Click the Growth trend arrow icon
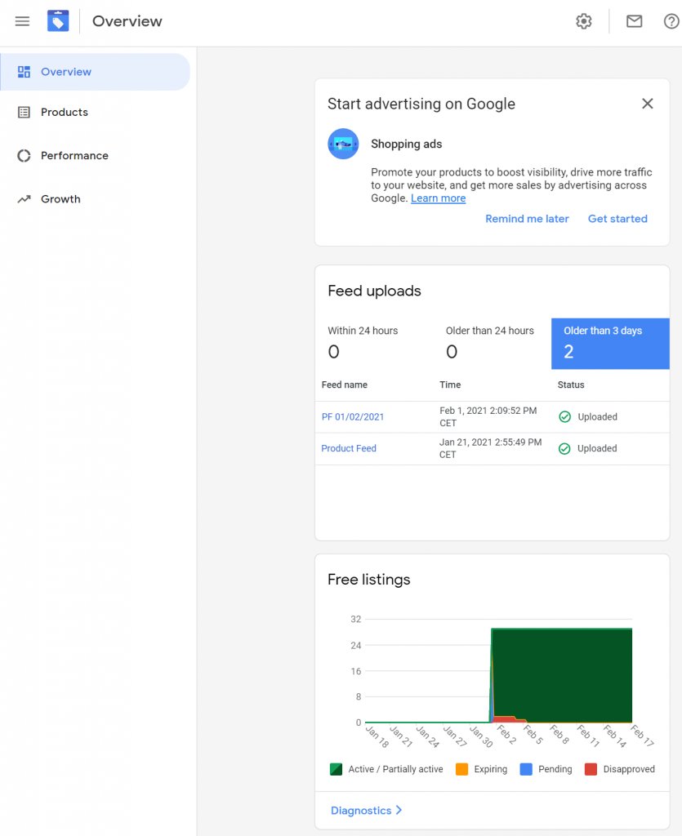The height and width of the screenshot is (836, 682). [24, 199]
